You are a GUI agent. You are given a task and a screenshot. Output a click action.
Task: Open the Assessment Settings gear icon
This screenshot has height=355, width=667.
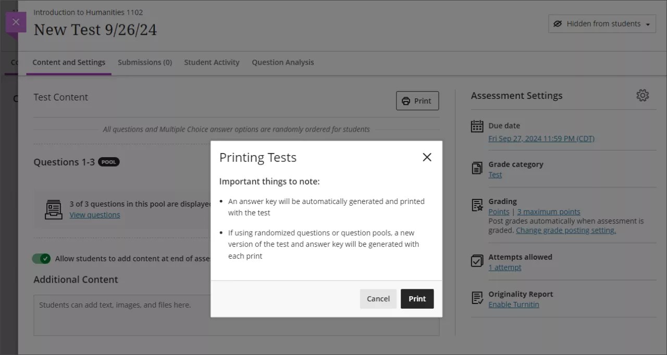pos(643,95)
